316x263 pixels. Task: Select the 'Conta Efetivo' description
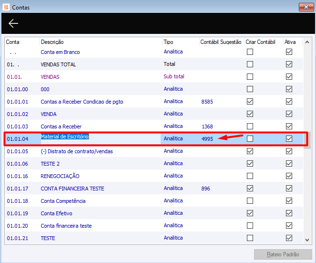(x=56, y=213)
